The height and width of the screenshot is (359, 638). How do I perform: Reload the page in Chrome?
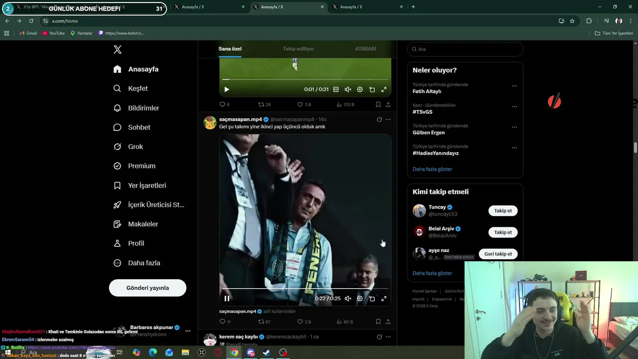tap(31, 21)
